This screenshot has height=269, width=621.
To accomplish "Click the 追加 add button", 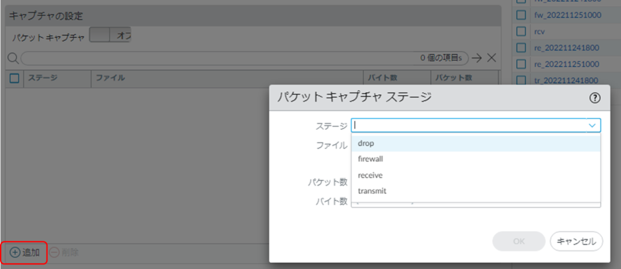I will coord(25,252).
